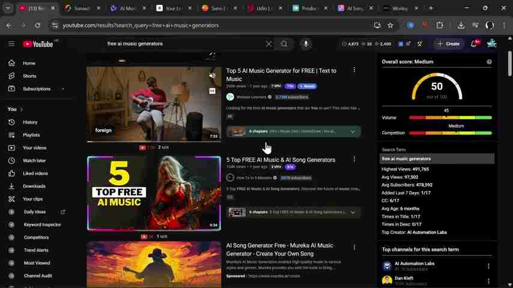Expand chapters for 5 Top FREE AI Music video

coord(353,212)
